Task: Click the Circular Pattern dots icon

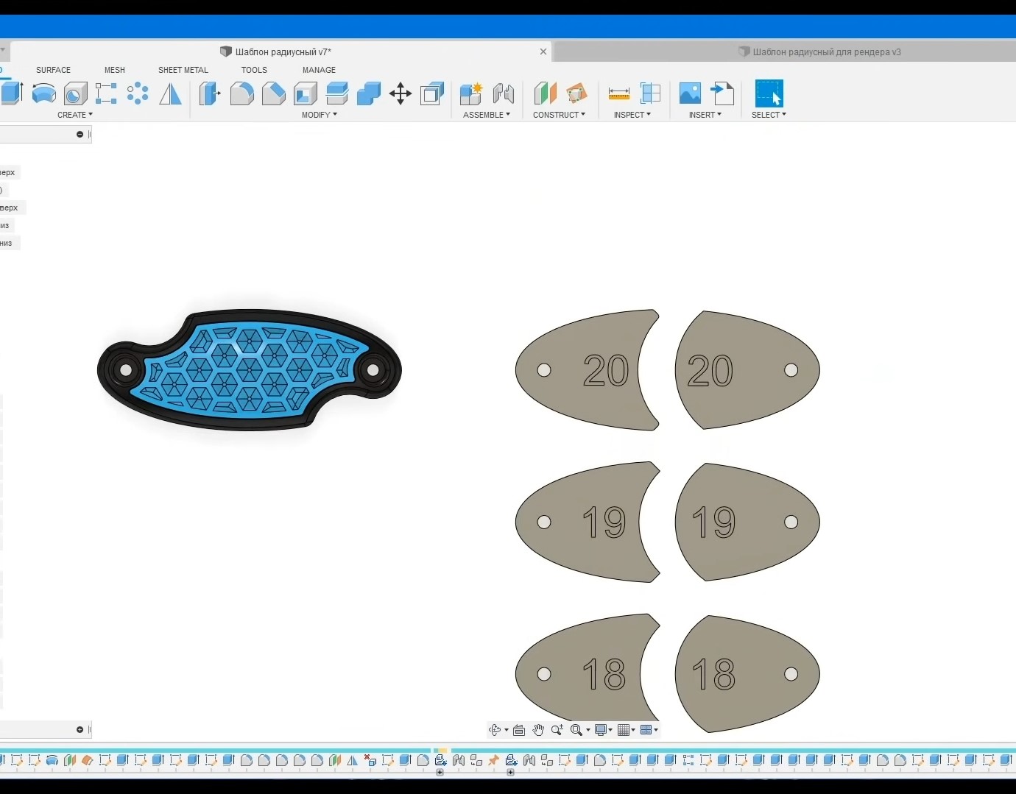Action: click(138, 93)
